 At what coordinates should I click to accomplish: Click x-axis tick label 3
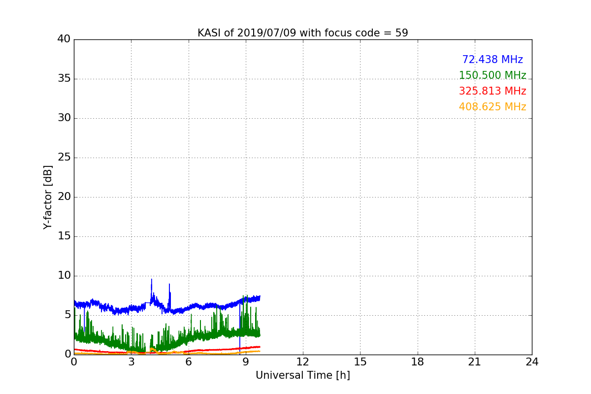coord(131,362)
